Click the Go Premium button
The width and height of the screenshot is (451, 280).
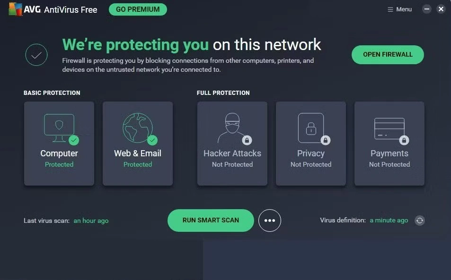click(138, 9)
